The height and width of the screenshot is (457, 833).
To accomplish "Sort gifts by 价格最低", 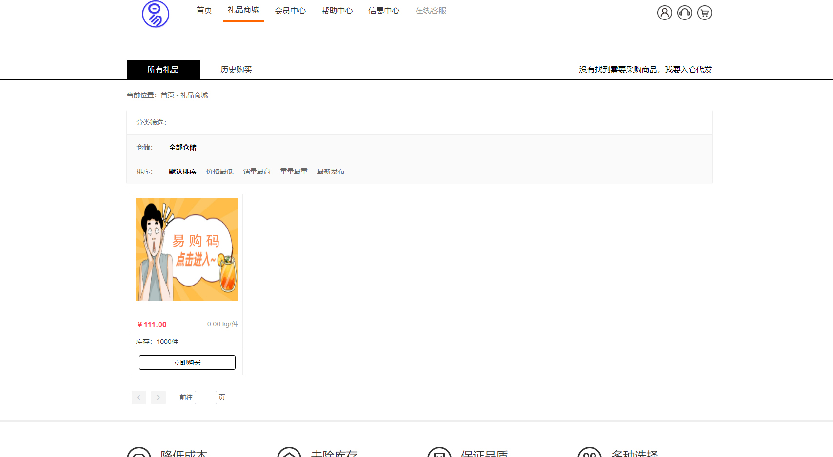I will (219, 171).
